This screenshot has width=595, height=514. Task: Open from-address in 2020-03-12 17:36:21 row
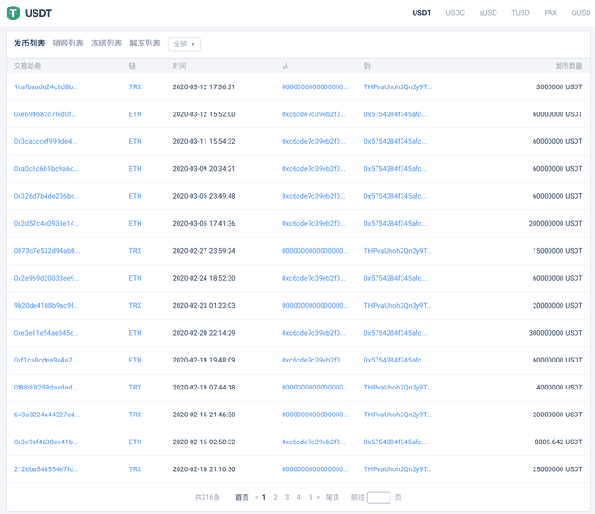(315, 86)
